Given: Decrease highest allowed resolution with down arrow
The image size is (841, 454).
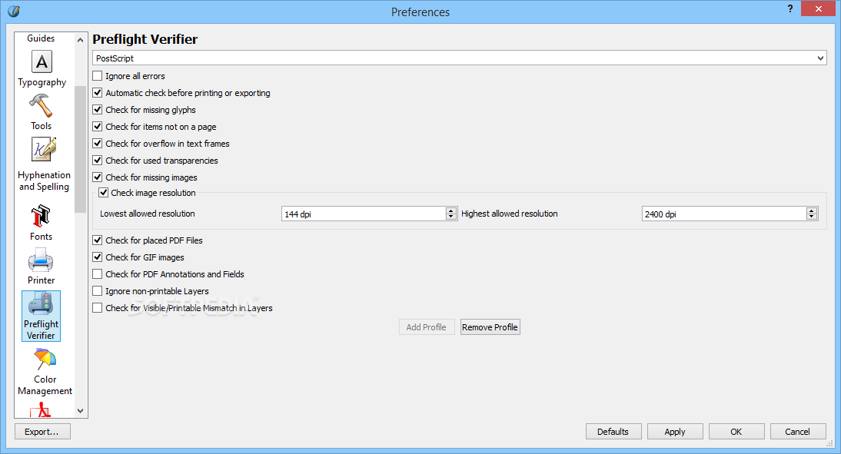Looking at the screenshot, I should point(812,217).
